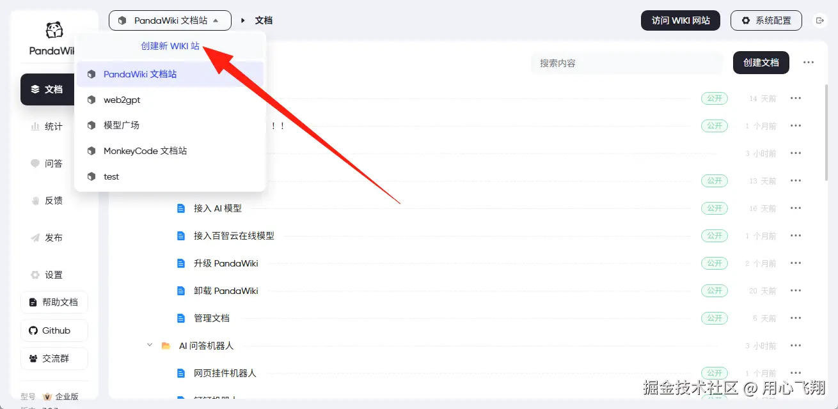
Task: Open more options for 管理文档
Action: [796, 318]
